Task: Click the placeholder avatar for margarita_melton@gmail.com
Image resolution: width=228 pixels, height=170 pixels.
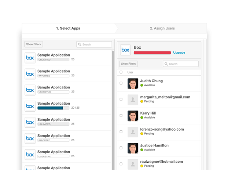Action: coord(133,100)
